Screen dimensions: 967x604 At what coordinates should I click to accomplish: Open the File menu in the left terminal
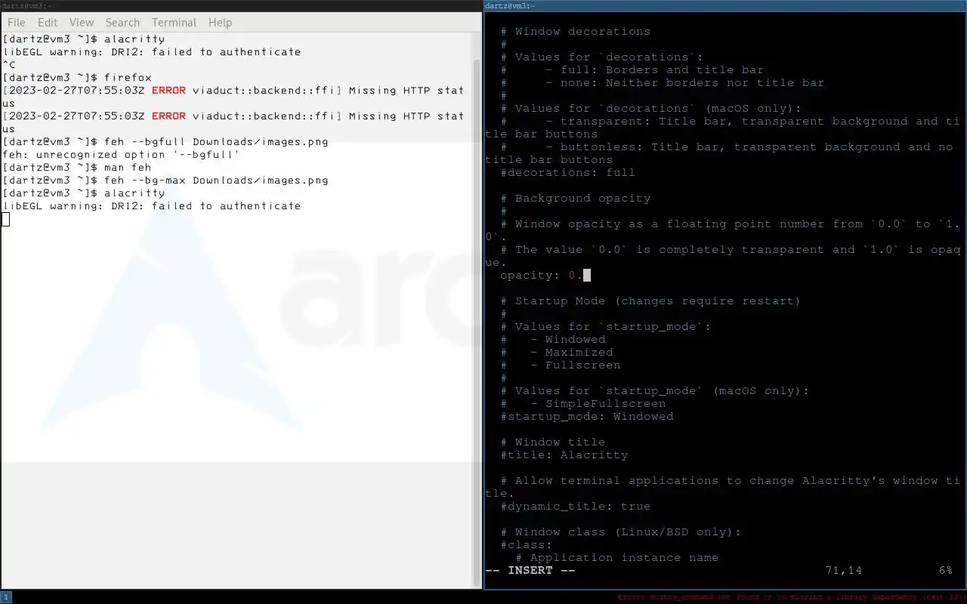pos(16,23)
